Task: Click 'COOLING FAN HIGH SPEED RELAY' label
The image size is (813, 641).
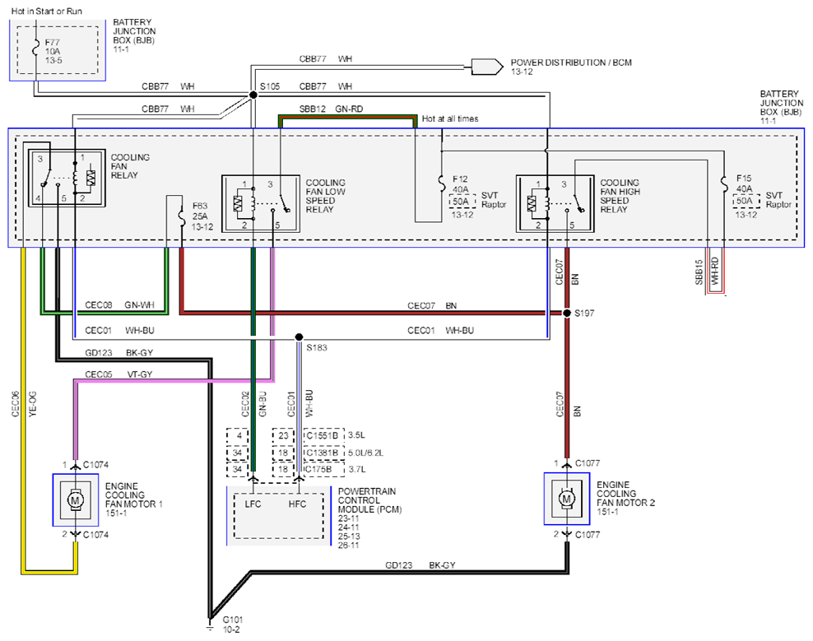Action: 620,196
